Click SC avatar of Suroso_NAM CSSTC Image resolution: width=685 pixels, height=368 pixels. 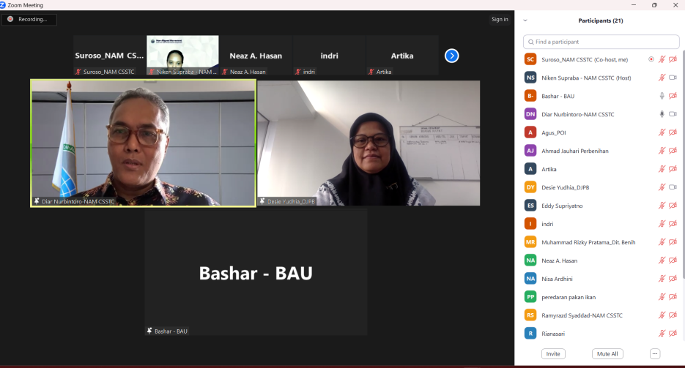(x=530, y=59)
